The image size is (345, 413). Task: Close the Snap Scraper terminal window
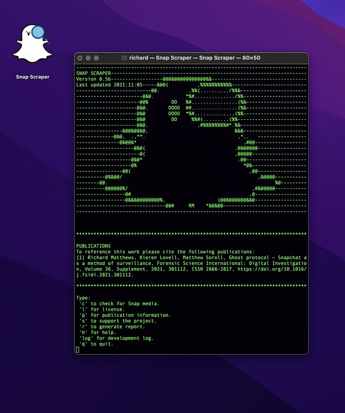pos(80,58)
